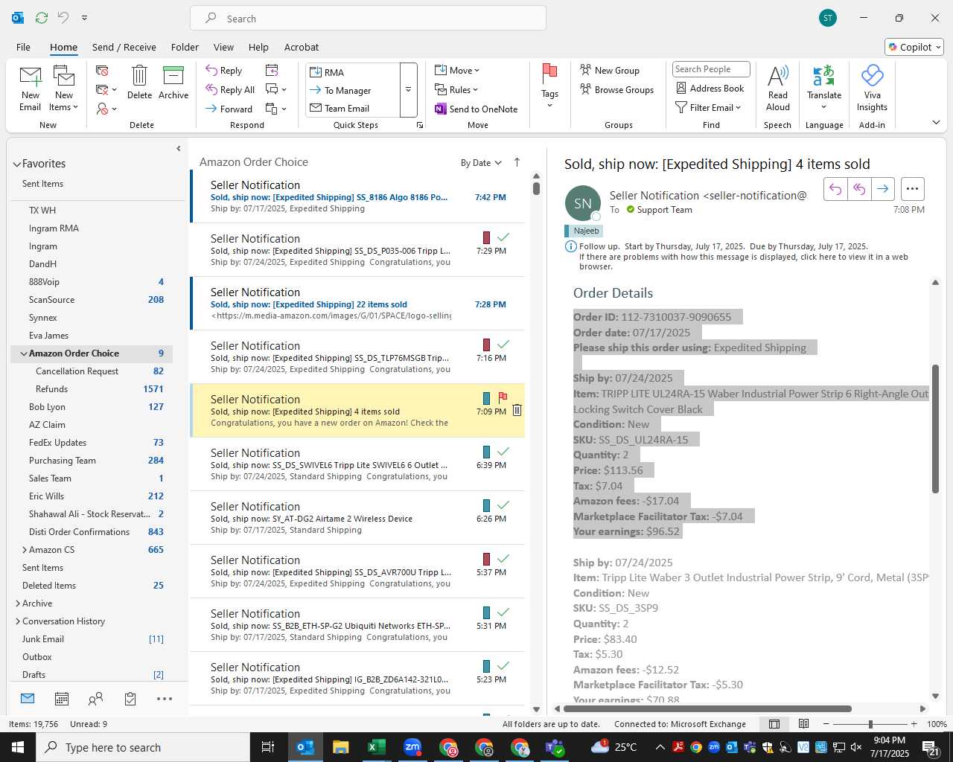Click the Send/Receive All Folders icon in title bar
Image resolution: width=953 pixels, height=762 pixels.
42,17
